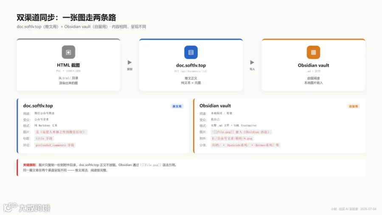Click the .md + 附件 caption
The image size is (382, 215).
pyautogui.click(x=313, y=71)
